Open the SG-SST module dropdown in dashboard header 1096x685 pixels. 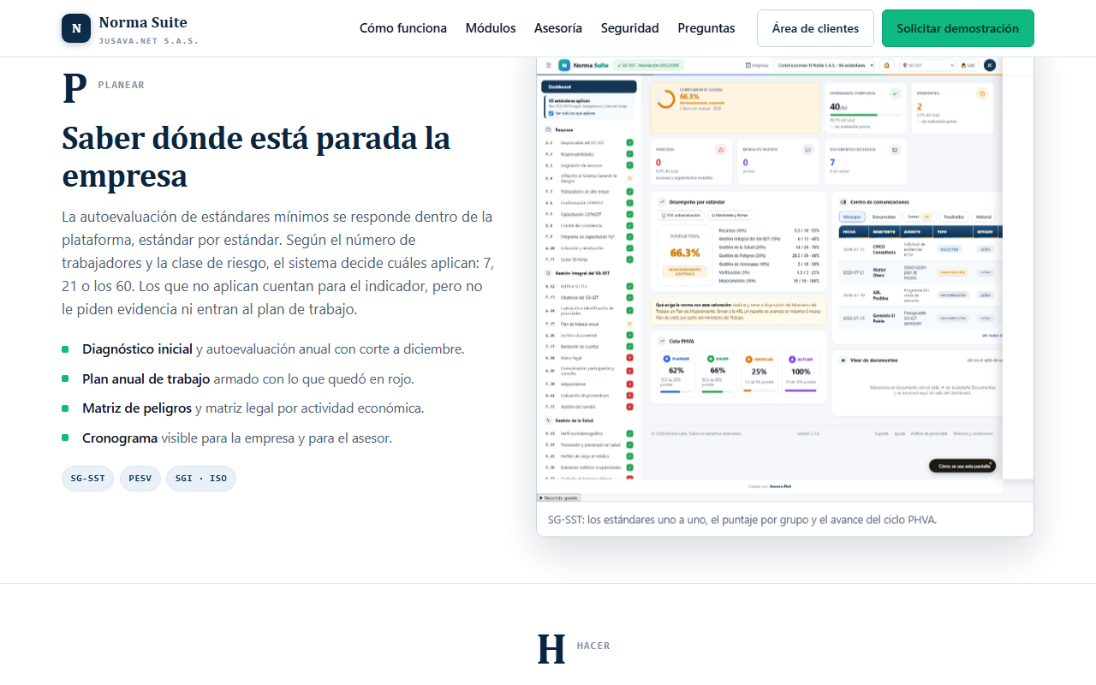[927, 65]
